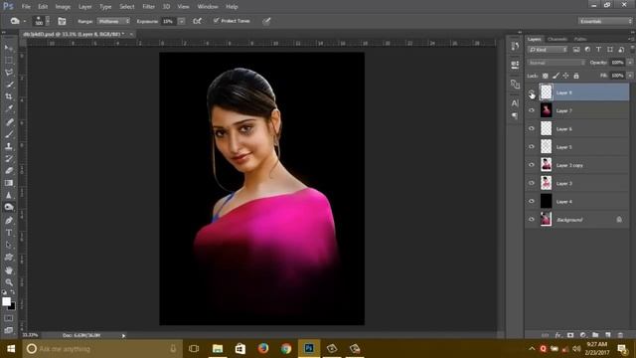Viewport: 636px width, 358px height.
Task: Open the brush panel toggle icon
Action: pyautogui.click(x=62, y=21)
